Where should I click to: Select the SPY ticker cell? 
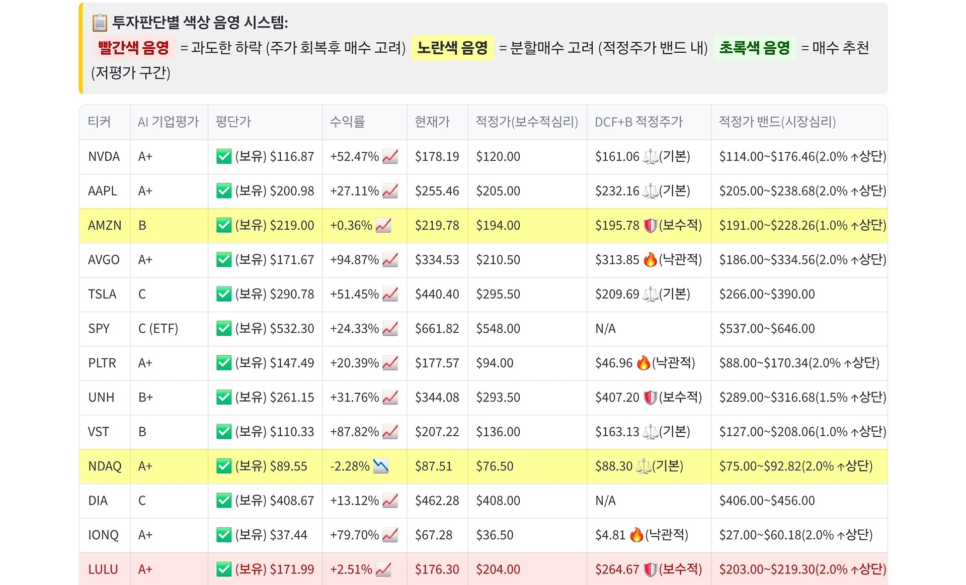click(99, 329)
